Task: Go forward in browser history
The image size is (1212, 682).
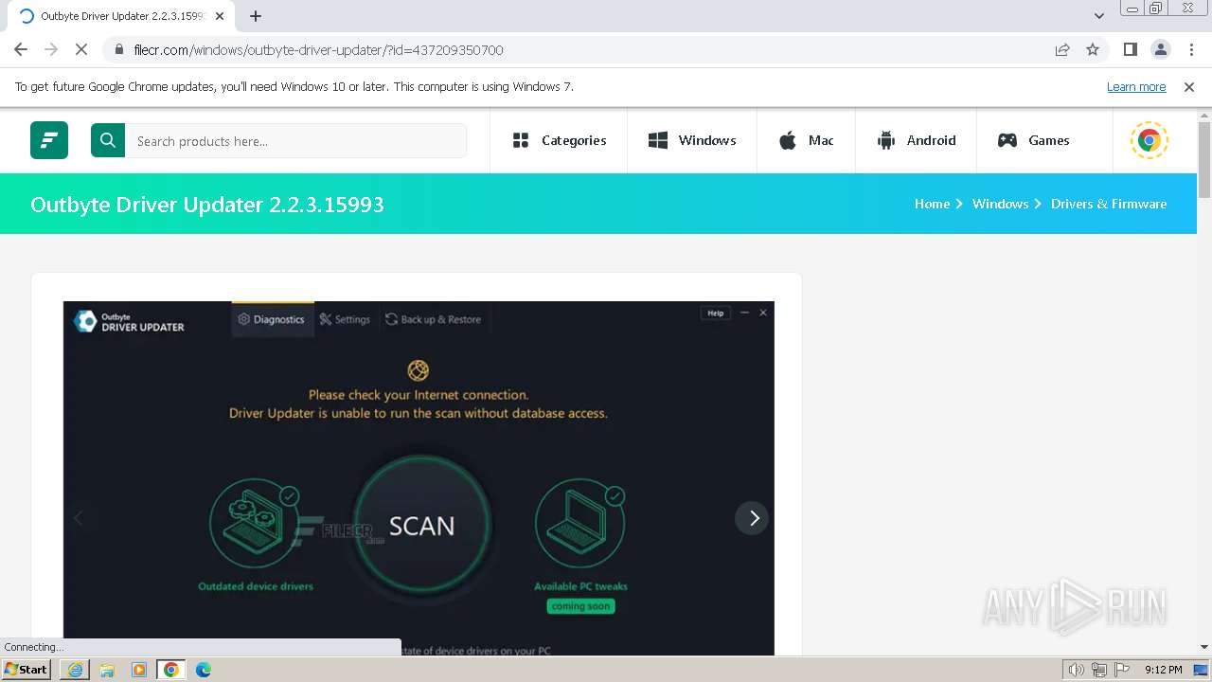Action: (x=51, y=49)
